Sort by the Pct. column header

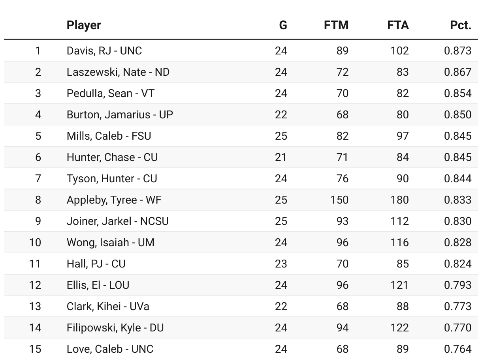tap(461, 25)
